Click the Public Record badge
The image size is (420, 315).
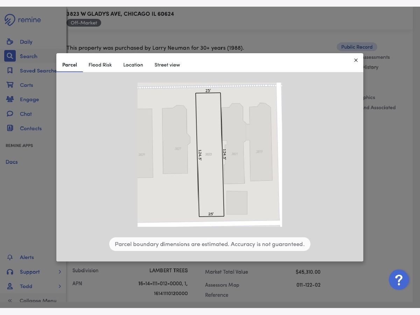click(x=357, y=47)
